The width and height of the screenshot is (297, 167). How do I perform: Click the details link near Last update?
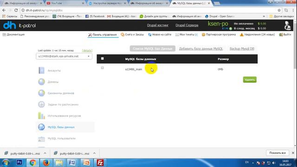[87, 51]
